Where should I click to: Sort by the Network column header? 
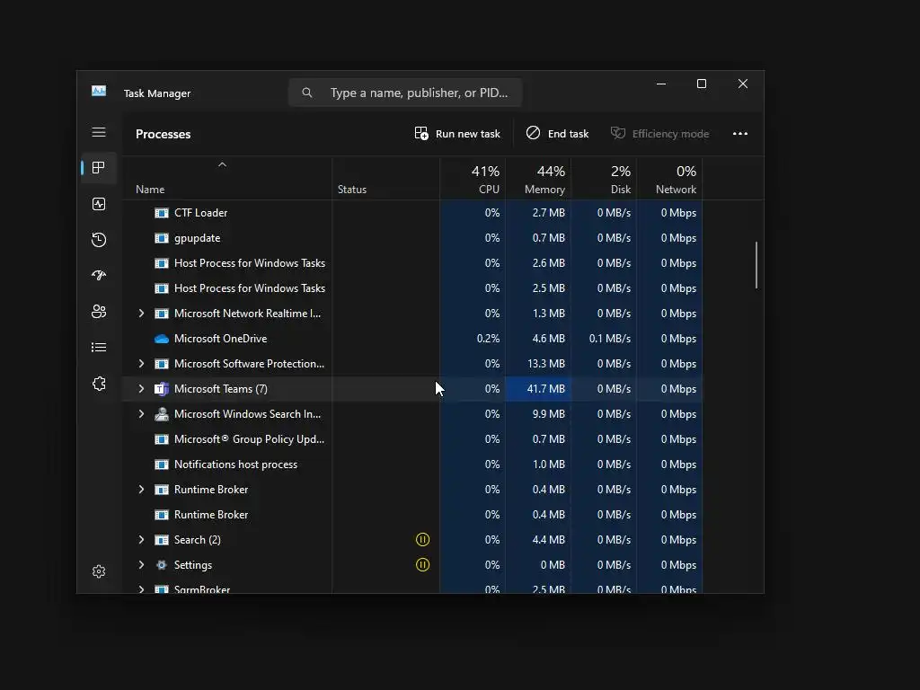(x=670, y=179)
